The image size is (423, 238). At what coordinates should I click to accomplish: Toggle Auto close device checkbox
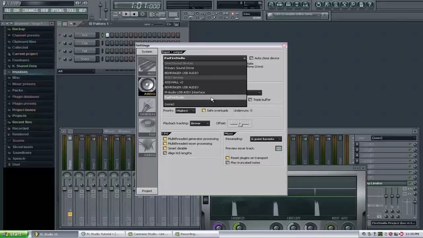pyautogui.click(x=251, y=58)
